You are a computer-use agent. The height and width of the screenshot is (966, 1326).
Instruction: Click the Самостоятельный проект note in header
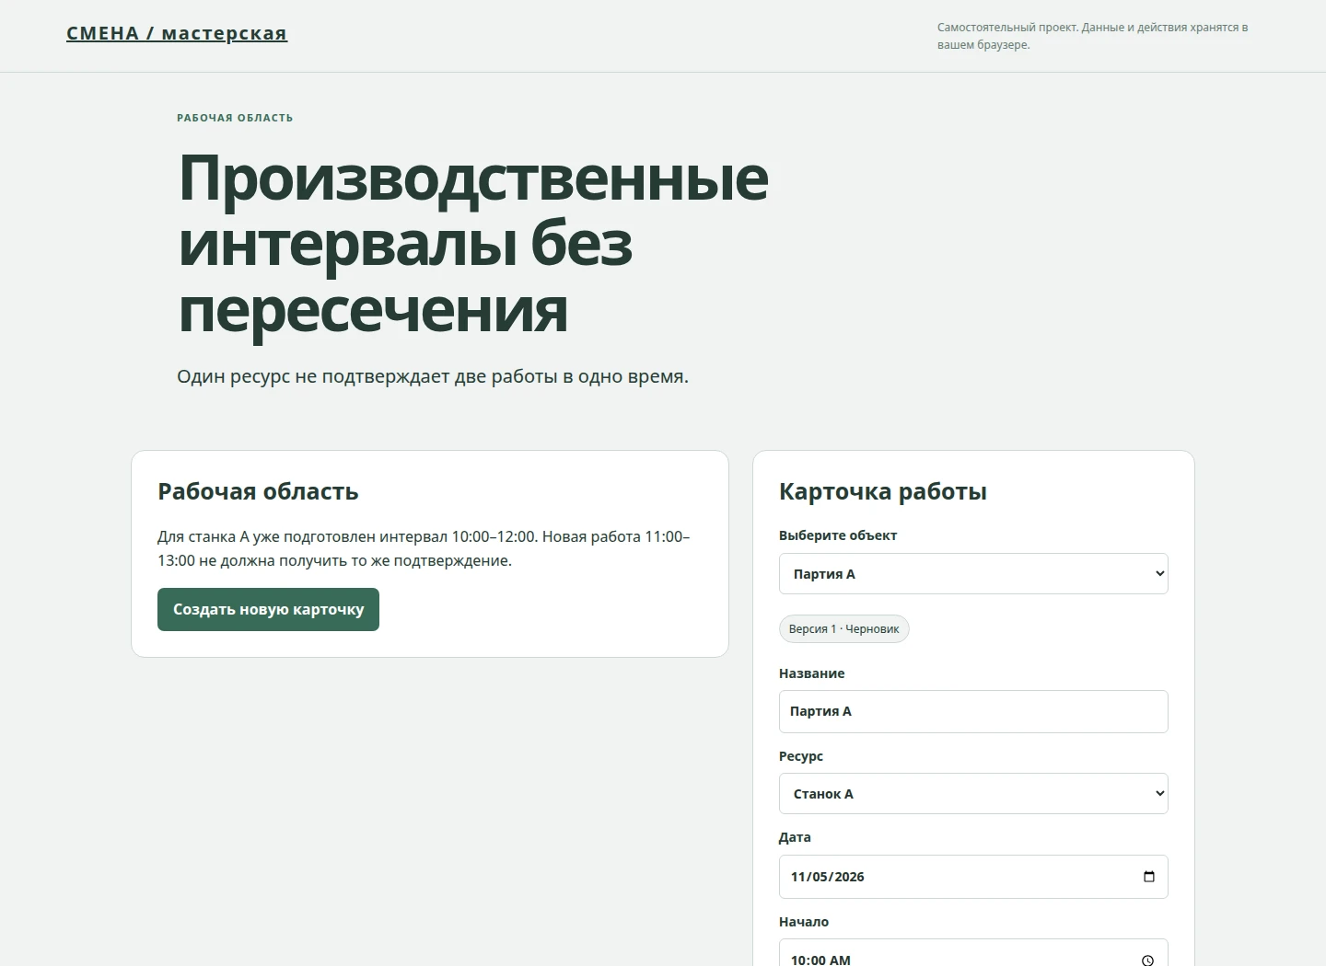[1092, 36]
